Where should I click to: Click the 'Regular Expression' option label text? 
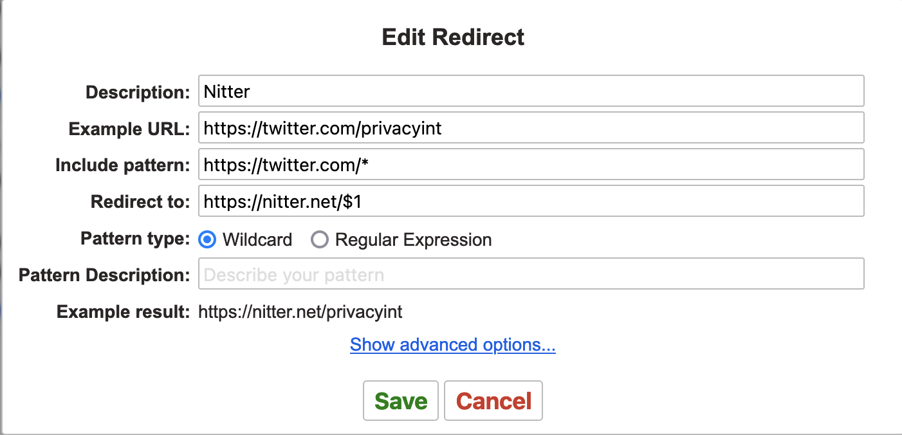click(x=413, y=240)
